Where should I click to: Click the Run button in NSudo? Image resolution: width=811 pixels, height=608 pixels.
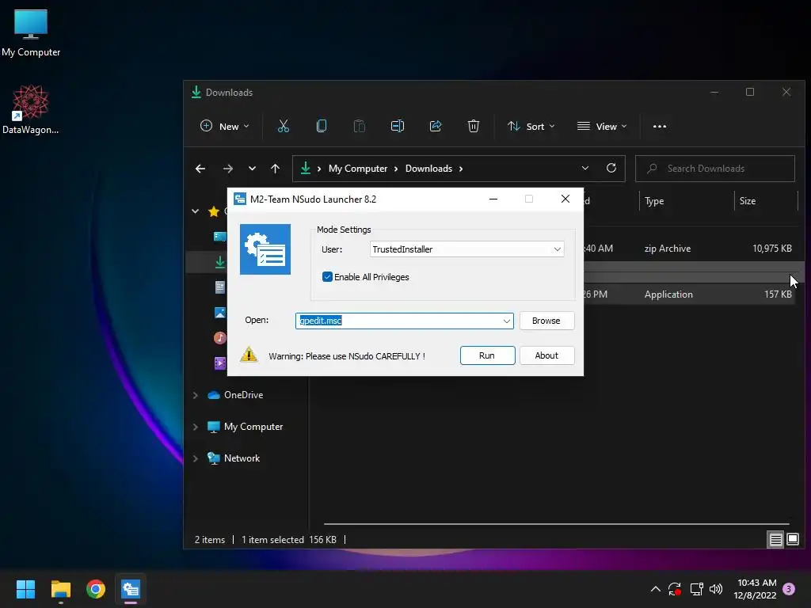487,355
